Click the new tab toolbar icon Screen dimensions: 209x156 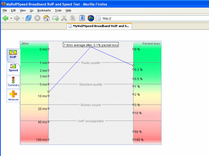coord(55,18)
